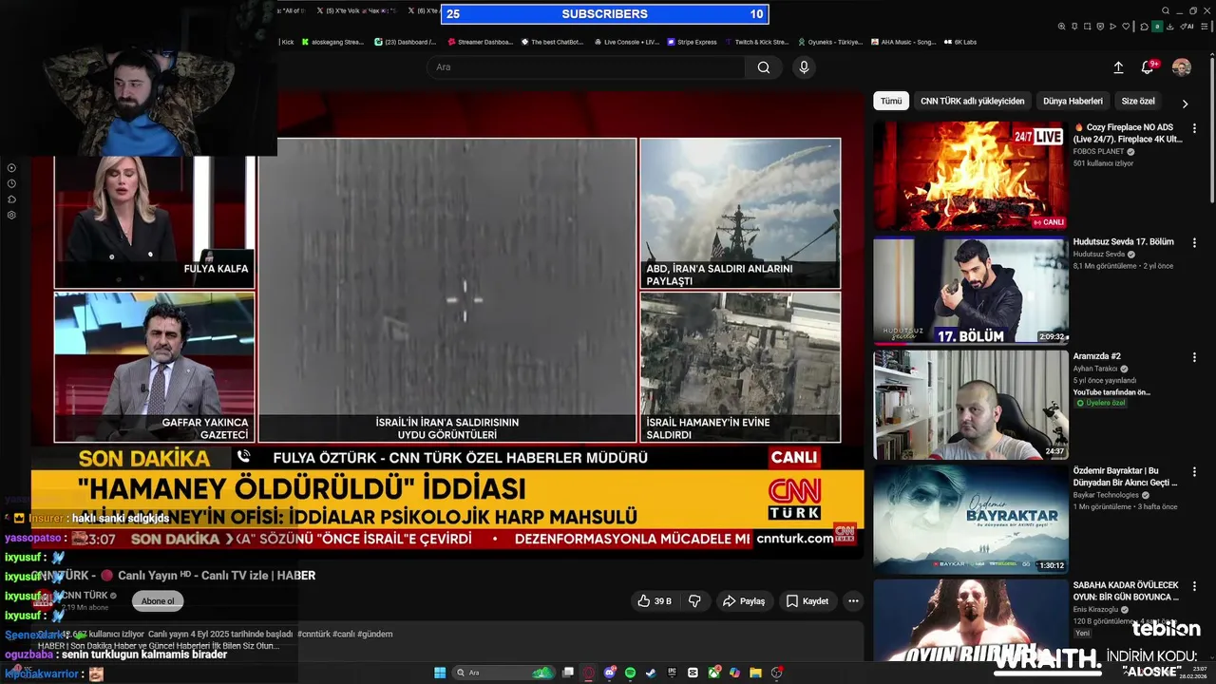Open options for Aramızda #2 video
Screen dimensions: 1216x684
click(1194, 357)
